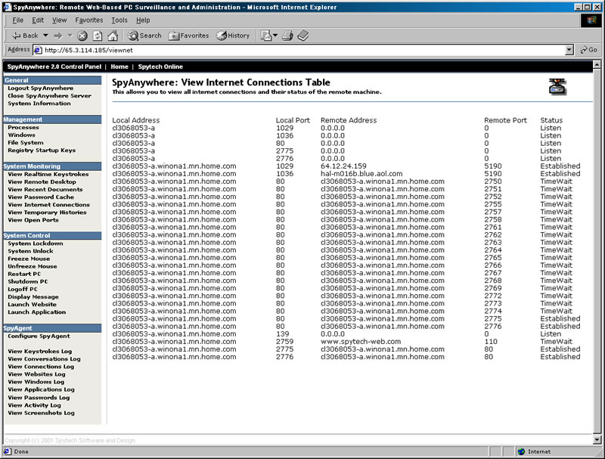
Task: Click the SpyAnywhere network connections icon
Action: tap(557, 86)
